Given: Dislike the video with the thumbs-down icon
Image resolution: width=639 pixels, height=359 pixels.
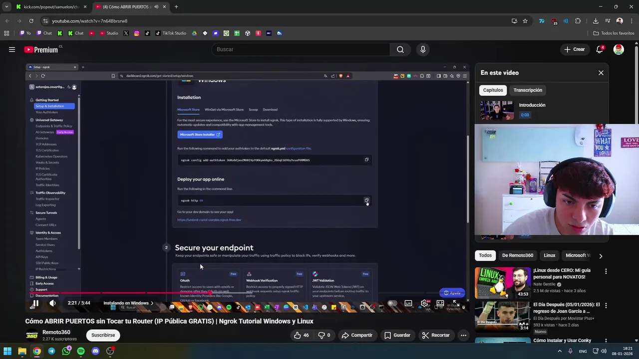Looking at the screenshot, I should pyautogui.click(x=324, y=335).
